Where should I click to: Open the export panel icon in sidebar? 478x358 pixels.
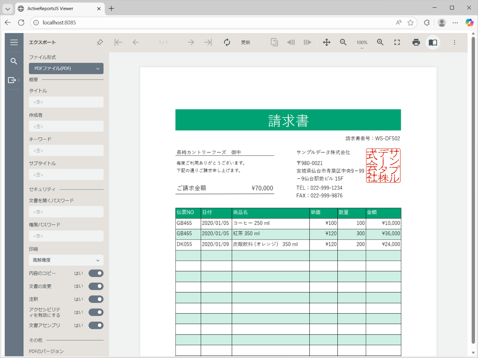[x=12, y=80]
